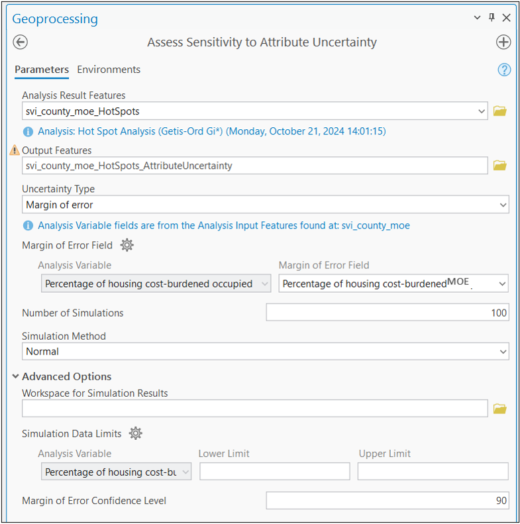
Task: Click Output Features warning icon
Action: [15, 150]
